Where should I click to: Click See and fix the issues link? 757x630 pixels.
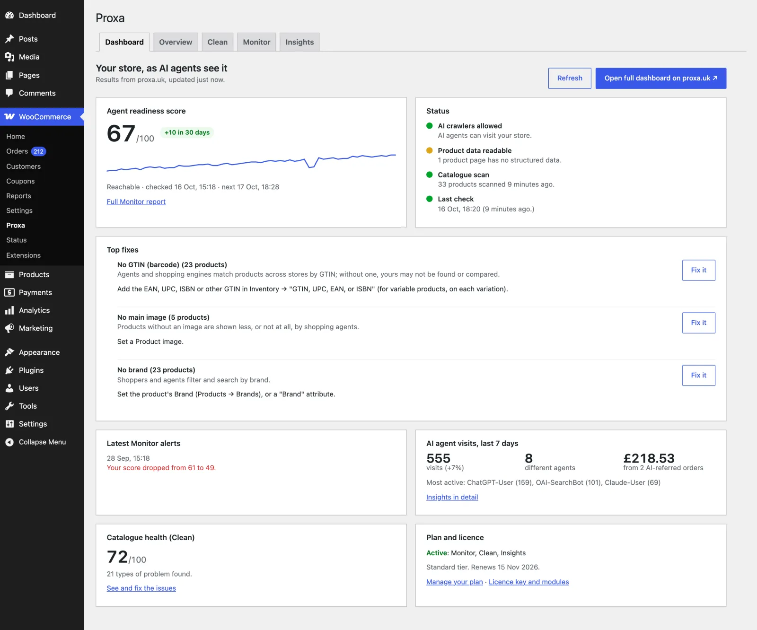[141, 588]
